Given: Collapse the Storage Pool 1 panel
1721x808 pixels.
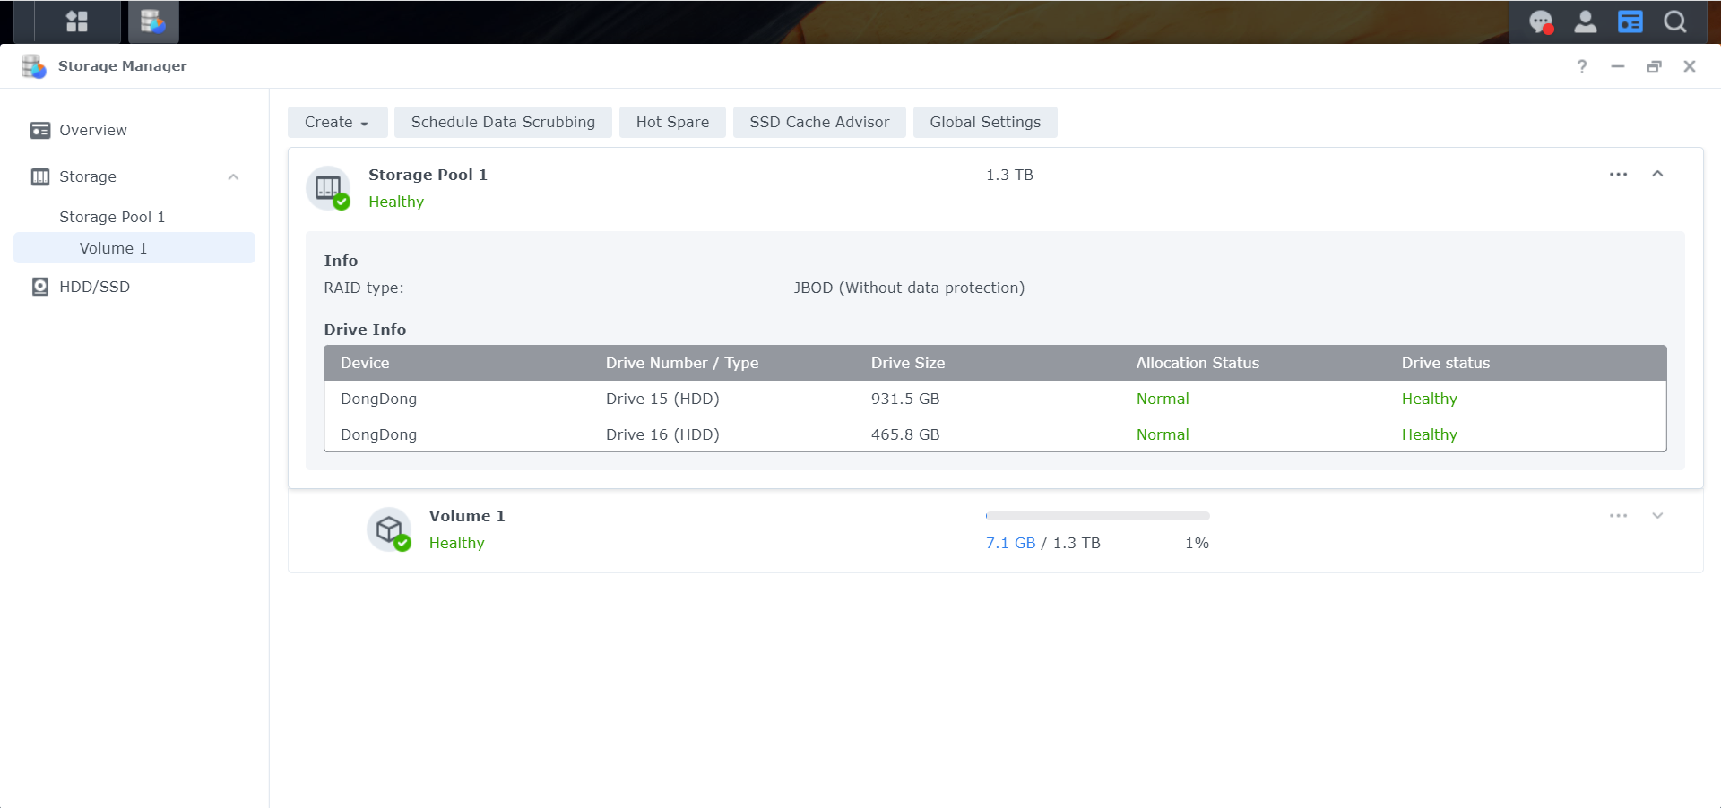Looking at the screenshot, I should [x=1658, y=174].
